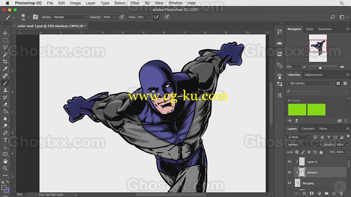Lock layer position
The image size is (351, 197).
(309, 152)
